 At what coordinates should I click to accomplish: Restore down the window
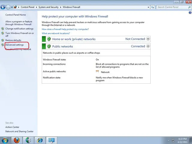(x=182, y=2)
